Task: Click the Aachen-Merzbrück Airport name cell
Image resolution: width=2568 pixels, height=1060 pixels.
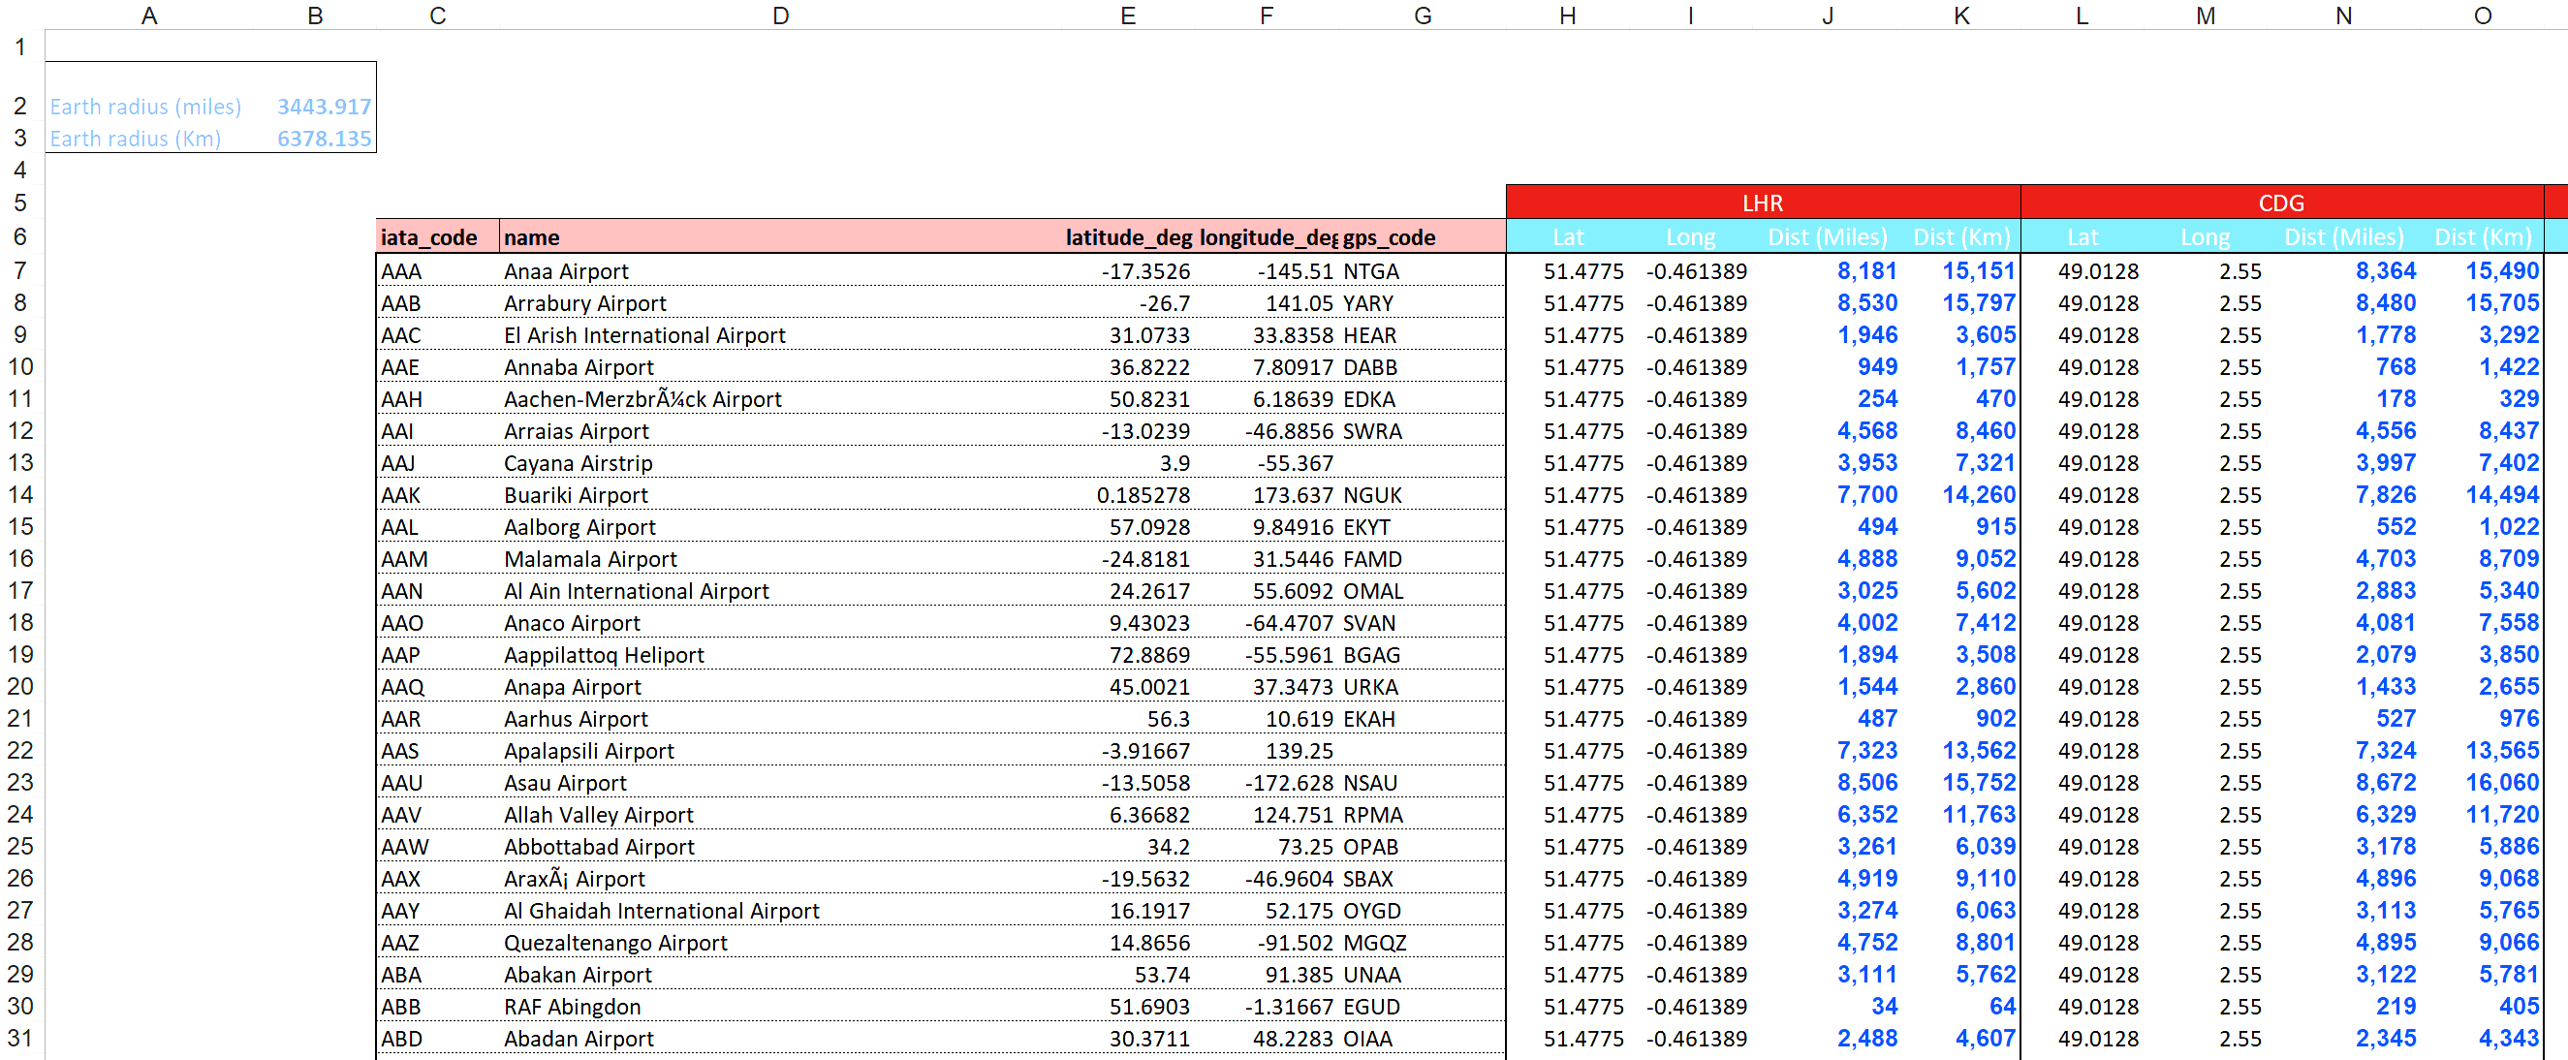Action: coord(780,399)
